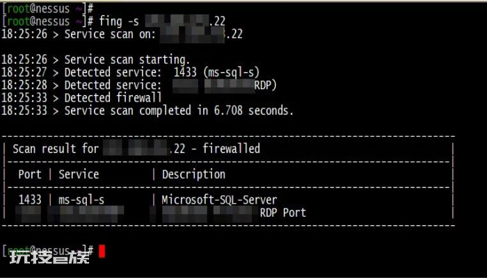Click the 'Port' column header
Viewport: 487px width, 278px height.
pyautogui.click(x=29, y=174)
